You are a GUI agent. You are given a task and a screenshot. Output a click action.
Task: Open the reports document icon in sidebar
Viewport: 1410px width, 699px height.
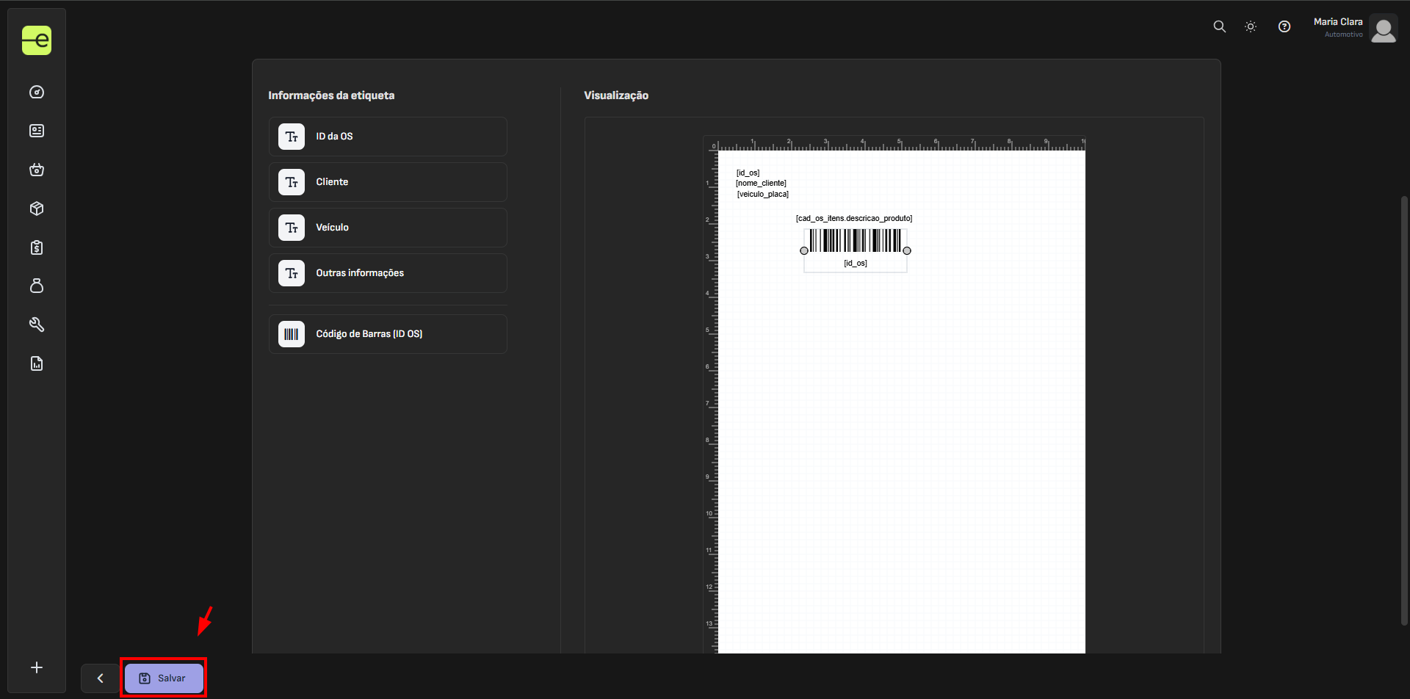pyautogui.click(x=37, y=363)
